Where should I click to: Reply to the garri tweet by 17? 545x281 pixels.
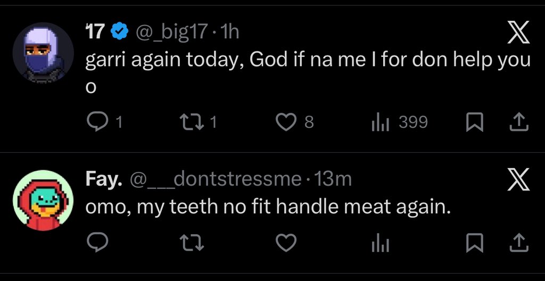[x=97, y=123]
